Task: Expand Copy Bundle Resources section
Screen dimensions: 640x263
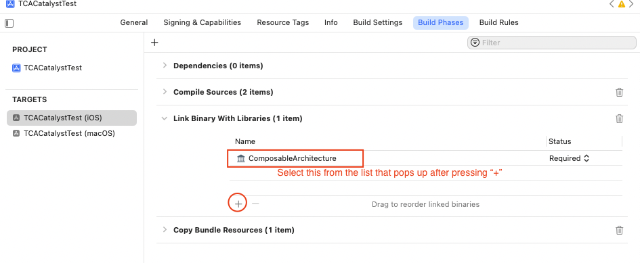Action: (x=165, y=230)
